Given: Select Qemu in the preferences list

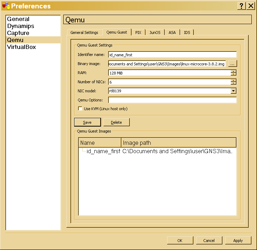Looking at the screenshot, I should point(33,40).
